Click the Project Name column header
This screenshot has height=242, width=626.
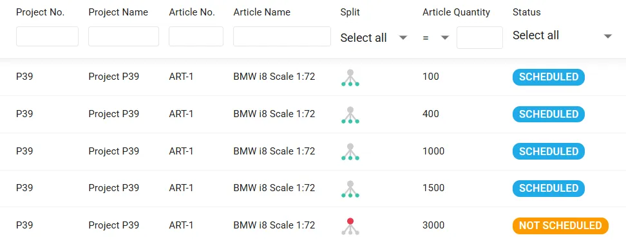pyautogui.click(x=118, y=12)
